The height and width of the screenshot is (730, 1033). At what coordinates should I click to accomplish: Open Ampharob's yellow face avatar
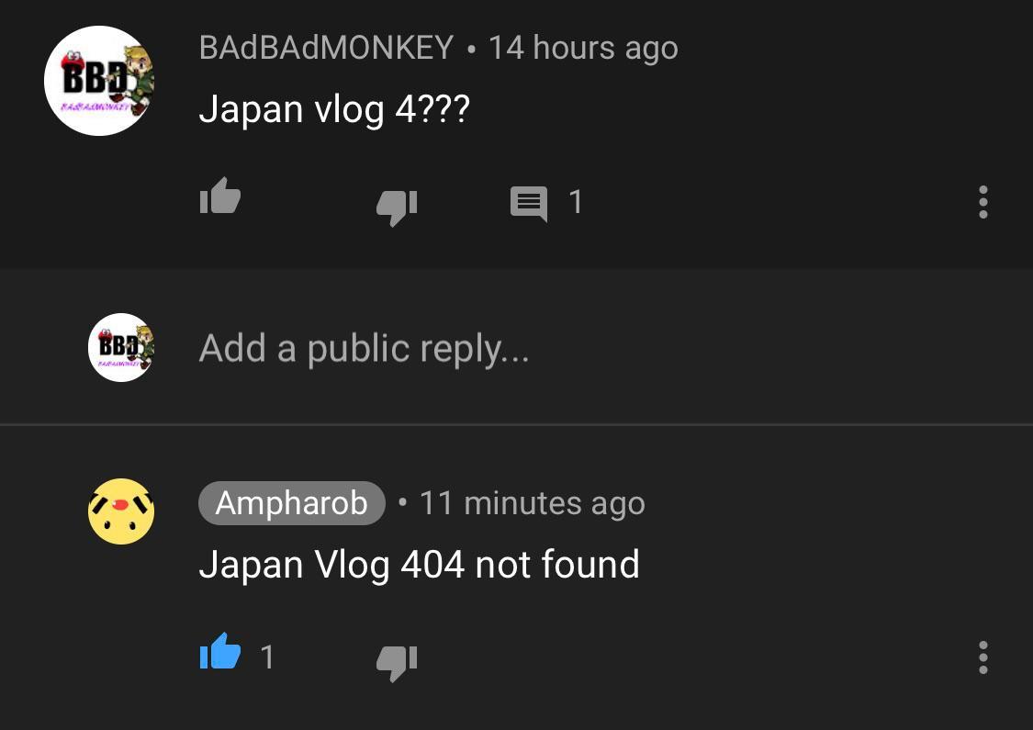click(x=121, y=511)
